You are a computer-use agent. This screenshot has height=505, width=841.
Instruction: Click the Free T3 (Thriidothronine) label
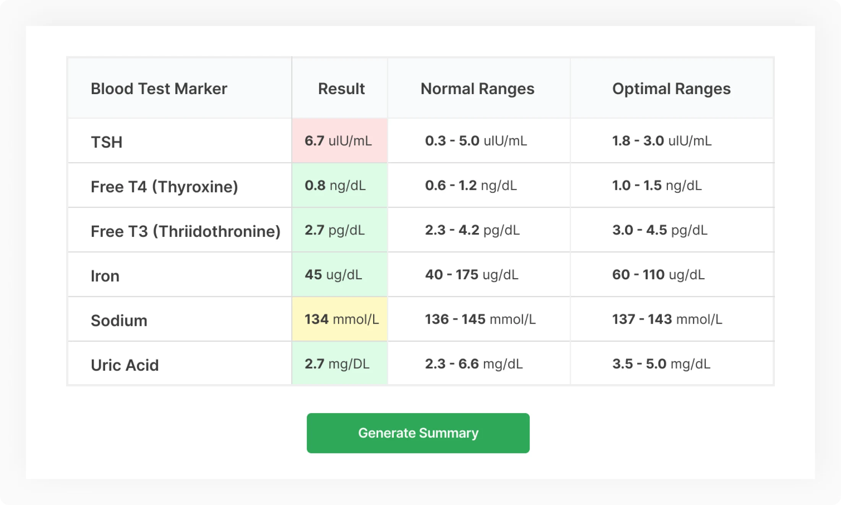[185, 231]
